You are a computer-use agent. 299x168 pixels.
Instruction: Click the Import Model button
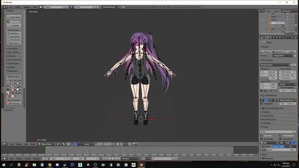point(14,17)
